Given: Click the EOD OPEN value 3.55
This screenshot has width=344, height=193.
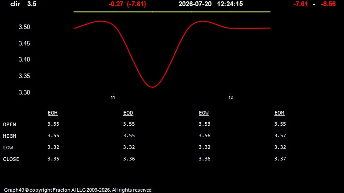Looking at the screenshot, I should point(129,124).
